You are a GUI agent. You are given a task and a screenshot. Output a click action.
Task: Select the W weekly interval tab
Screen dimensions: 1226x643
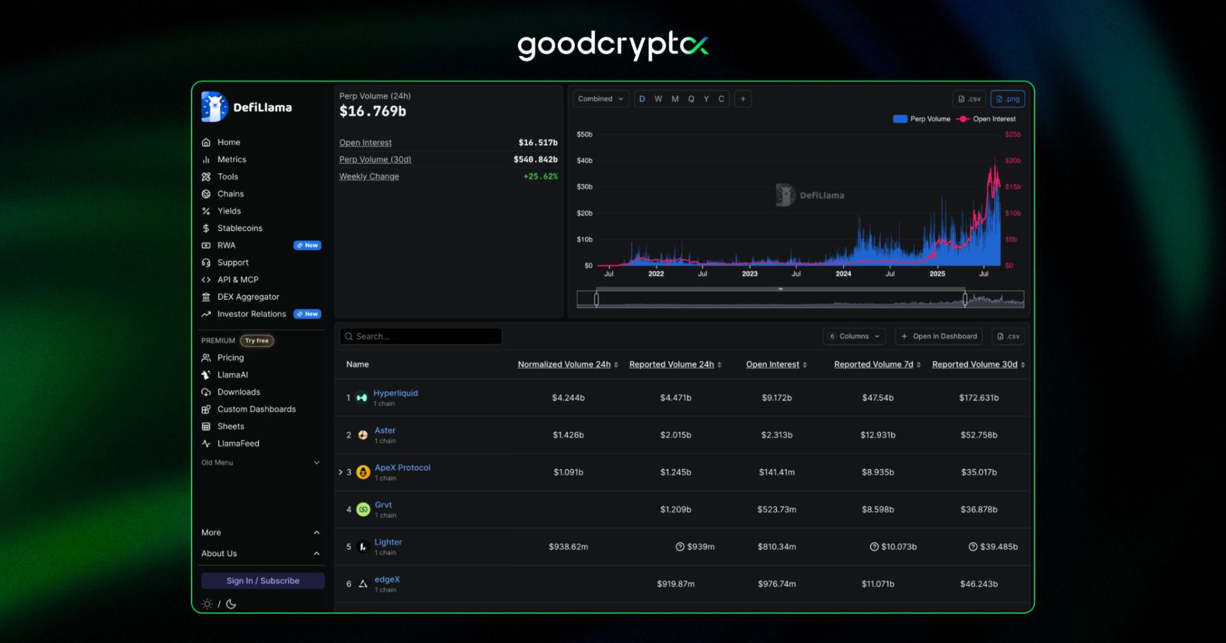[658, 99]
